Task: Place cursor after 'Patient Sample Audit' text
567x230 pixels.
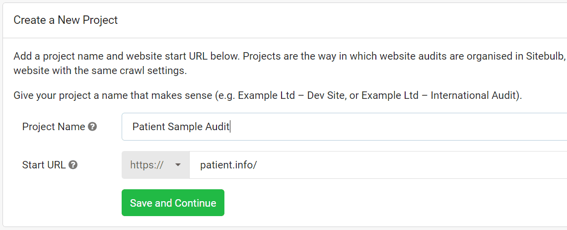Action: click(230, 127)
